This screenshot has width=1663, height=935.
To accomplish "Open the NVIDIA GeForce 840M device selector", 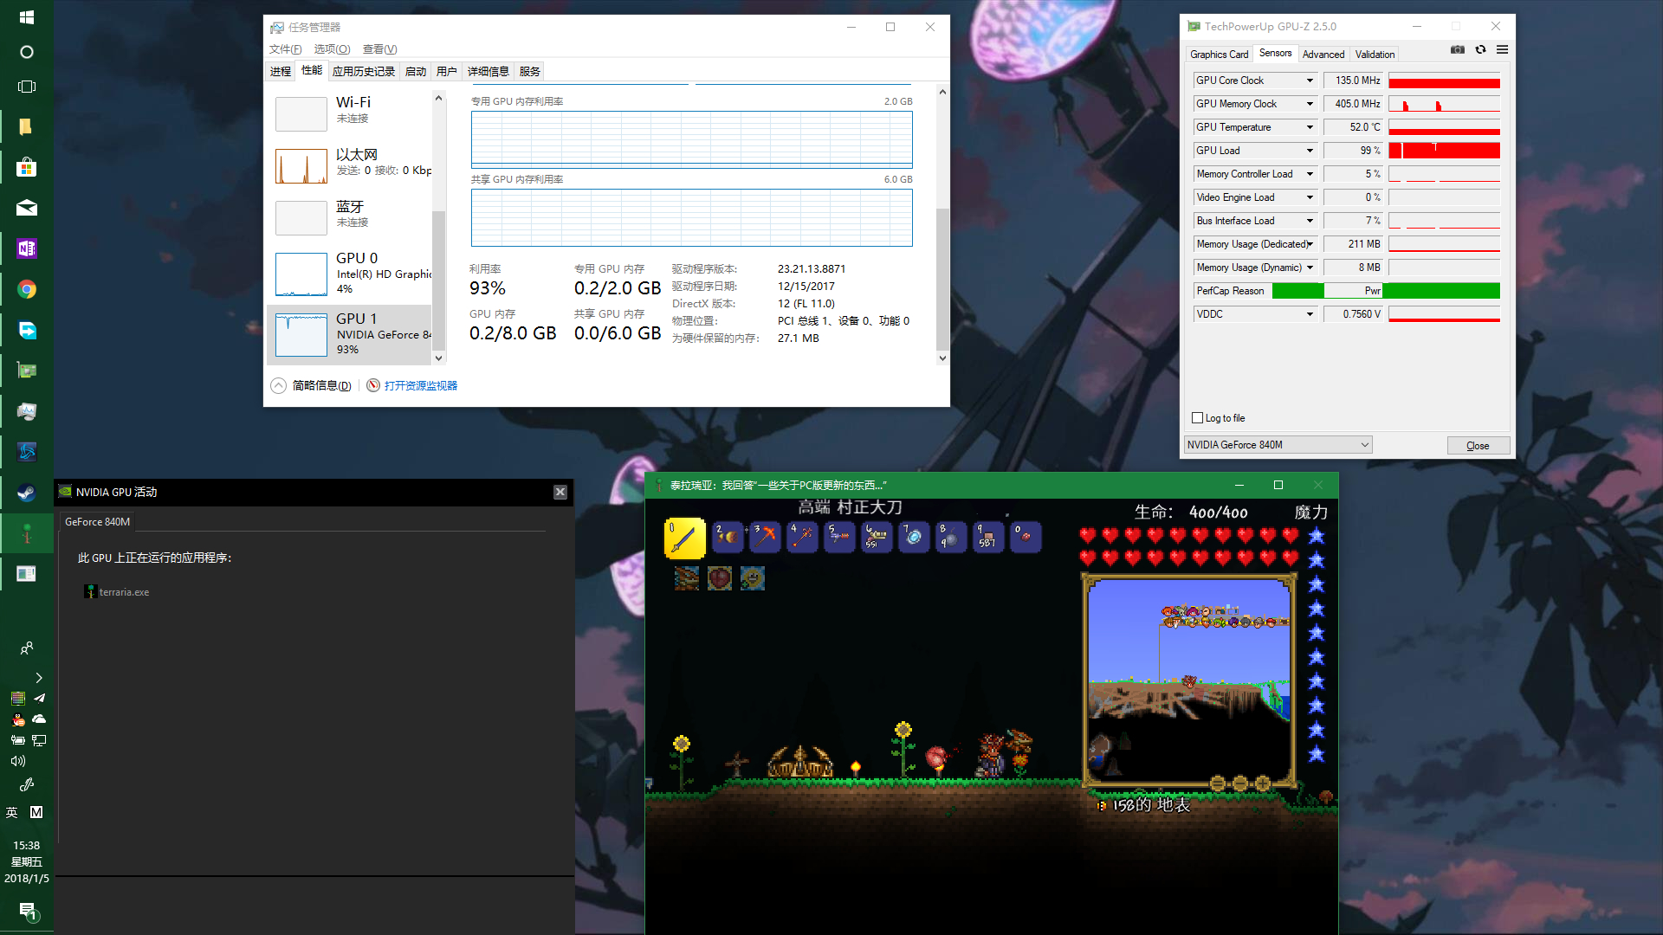I will coord(1278,445).
